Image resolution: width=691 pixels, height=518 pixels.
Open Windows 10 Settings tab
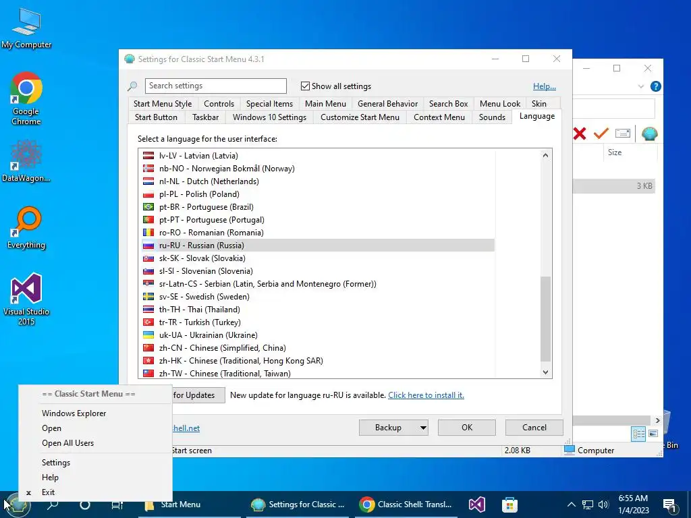[x=269, y=117]
